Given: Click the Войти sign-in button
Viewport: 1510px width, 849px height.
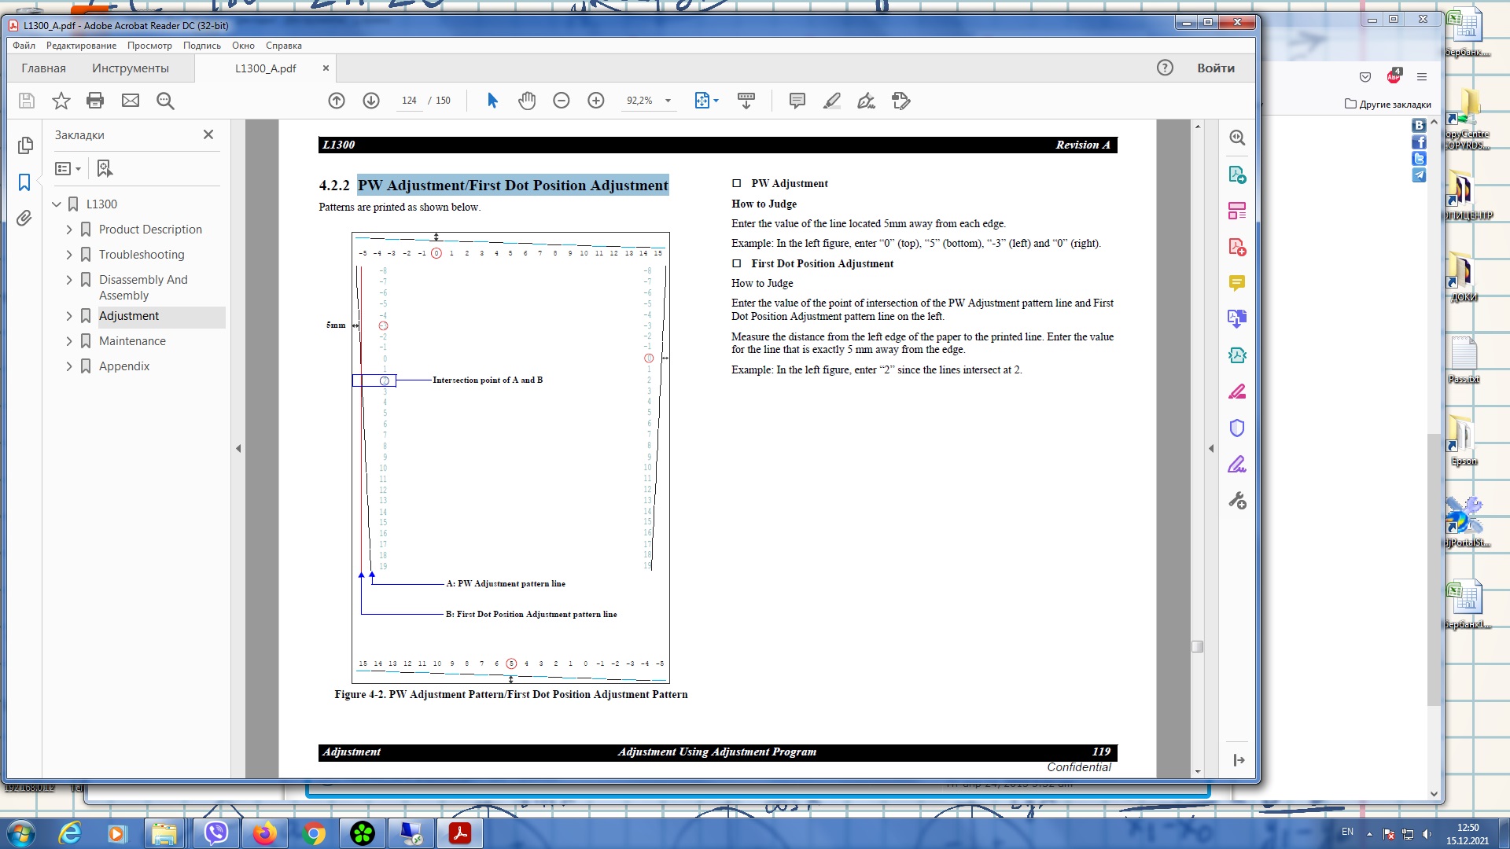Looking at the screenshot, I should coord(1215,68).
